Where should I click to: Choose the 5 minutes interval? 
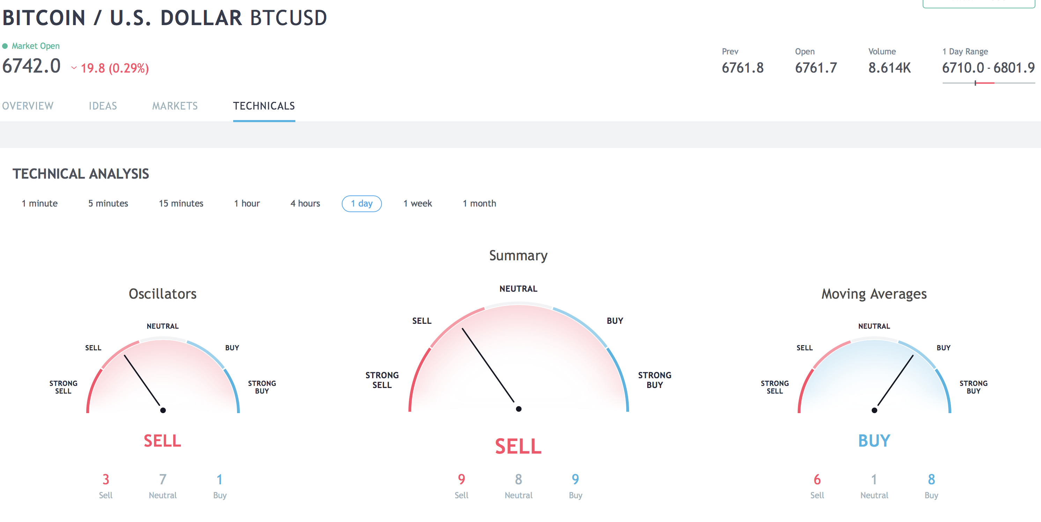click(x=108, y=203)
